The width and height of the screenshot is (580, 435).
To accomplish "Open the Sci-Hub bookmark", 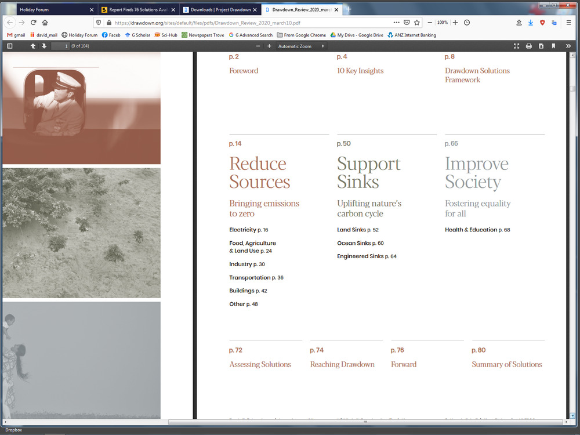I will click(166, 35).
